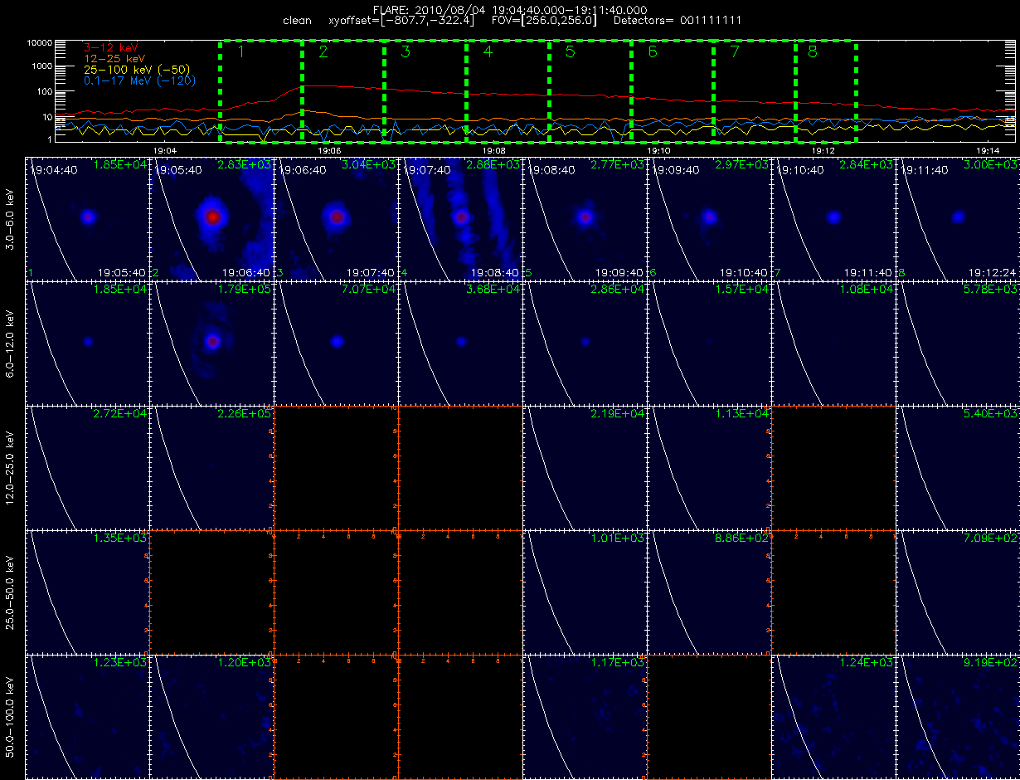Click the peak value 7.07E+04
The width and height of the screenshot is (1020, 780).
tap(368, 289)
